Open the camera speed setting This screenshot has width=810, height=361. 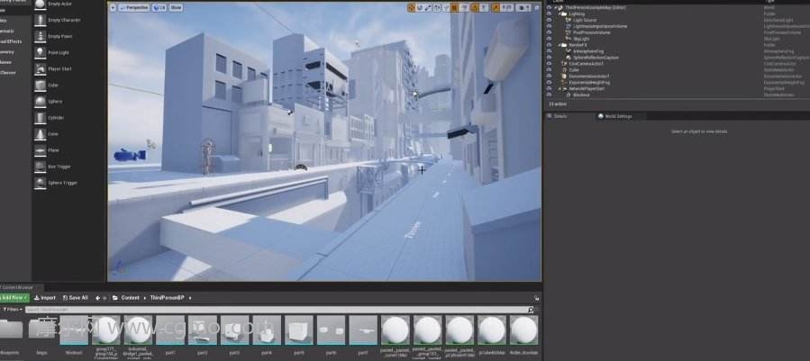523,8
